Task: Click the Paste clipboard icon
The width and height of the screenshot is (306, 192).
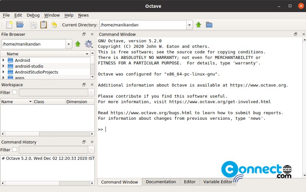Action: coord(43,25)
